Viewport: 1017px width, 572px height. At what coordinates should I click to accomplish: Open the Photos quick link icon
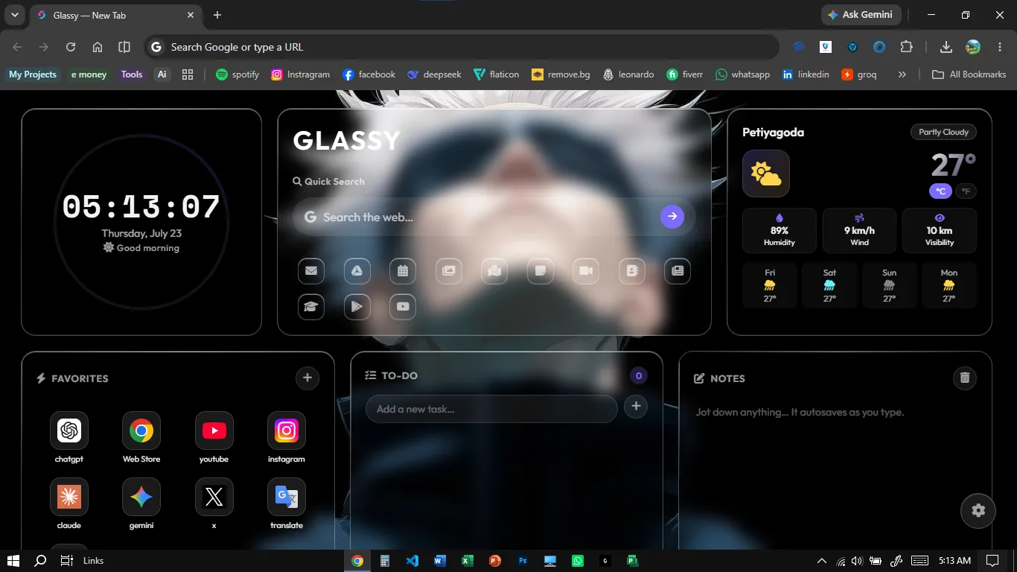coord(449,271)
